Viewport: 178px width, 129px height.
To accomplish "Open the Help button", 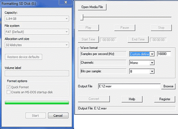I will 132,99.
